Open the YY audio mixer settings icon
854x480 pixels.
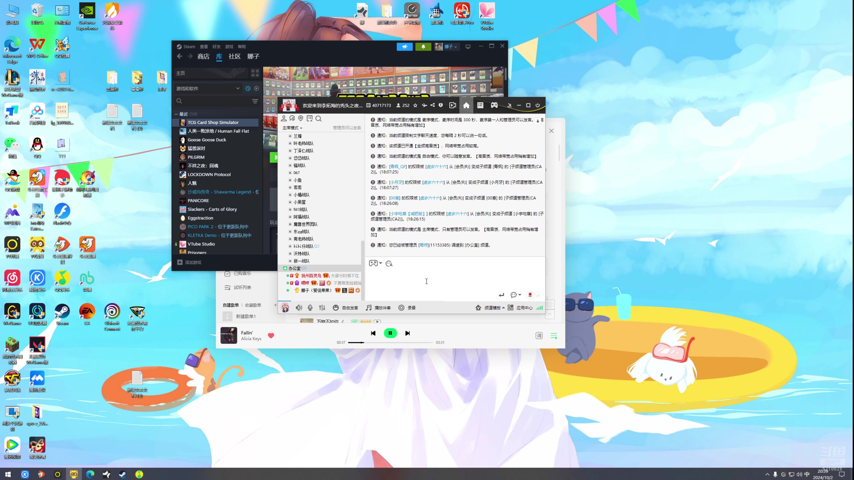click(322, 308)
